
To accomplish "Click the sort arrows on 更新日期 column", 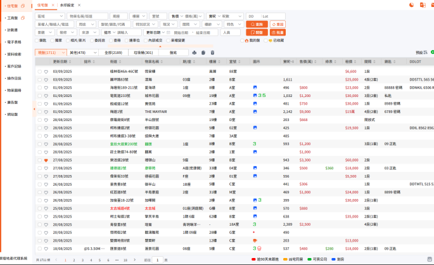I will pos(70,61).
